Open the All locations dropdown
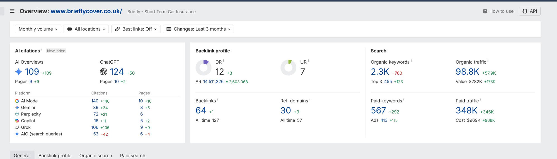Screen dimensions: 557x159 [86, 29]
